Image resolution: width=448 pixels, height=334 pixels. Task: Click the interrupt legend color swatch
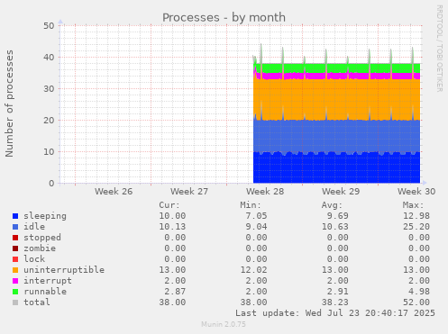coord(15,281)
